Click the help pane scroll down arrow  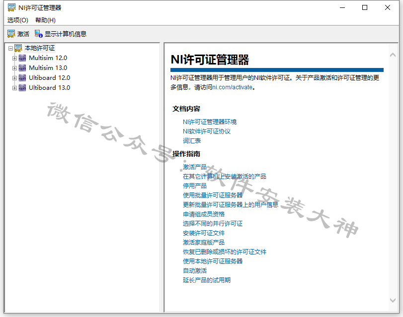(393, 300)
